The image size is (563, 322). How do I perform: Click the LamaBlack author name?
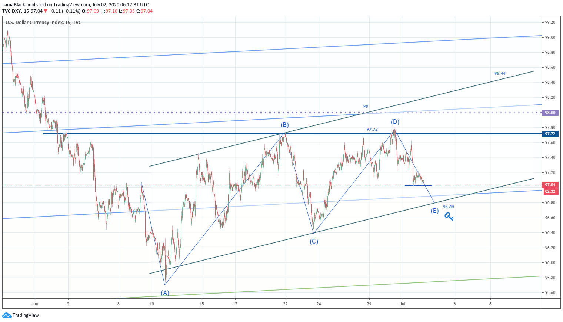(x=14, y=5)
